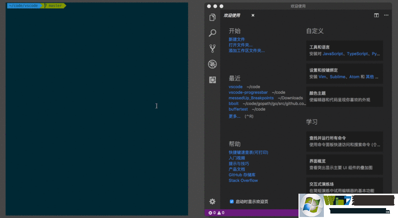398x218 pixels.
Task: Click the errors count in status bar
Action: click(212, 213)
